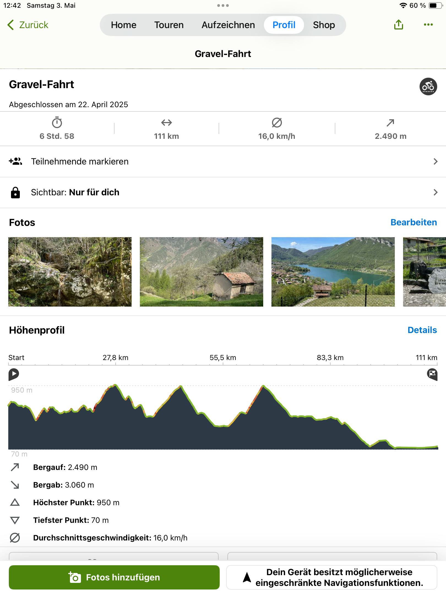Go back using the Zurück chevron
The image size is (446, 595).
[11, 25]
